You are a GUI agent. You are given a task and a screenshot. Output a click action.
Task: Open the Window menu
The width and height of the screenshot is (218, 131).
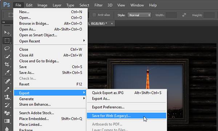coord(137,5)
